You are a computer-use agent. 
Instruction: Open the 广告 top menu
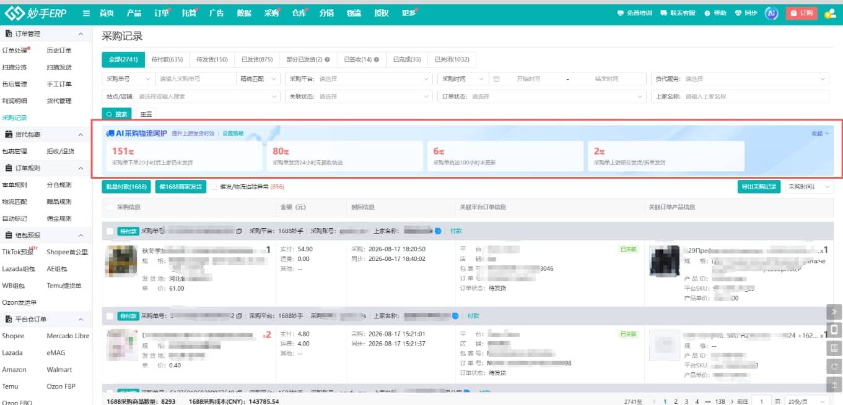(217, 13)
